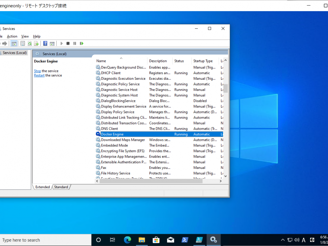
Task: Click the gear icon beside DHCP Client
Action: point(98,73)
